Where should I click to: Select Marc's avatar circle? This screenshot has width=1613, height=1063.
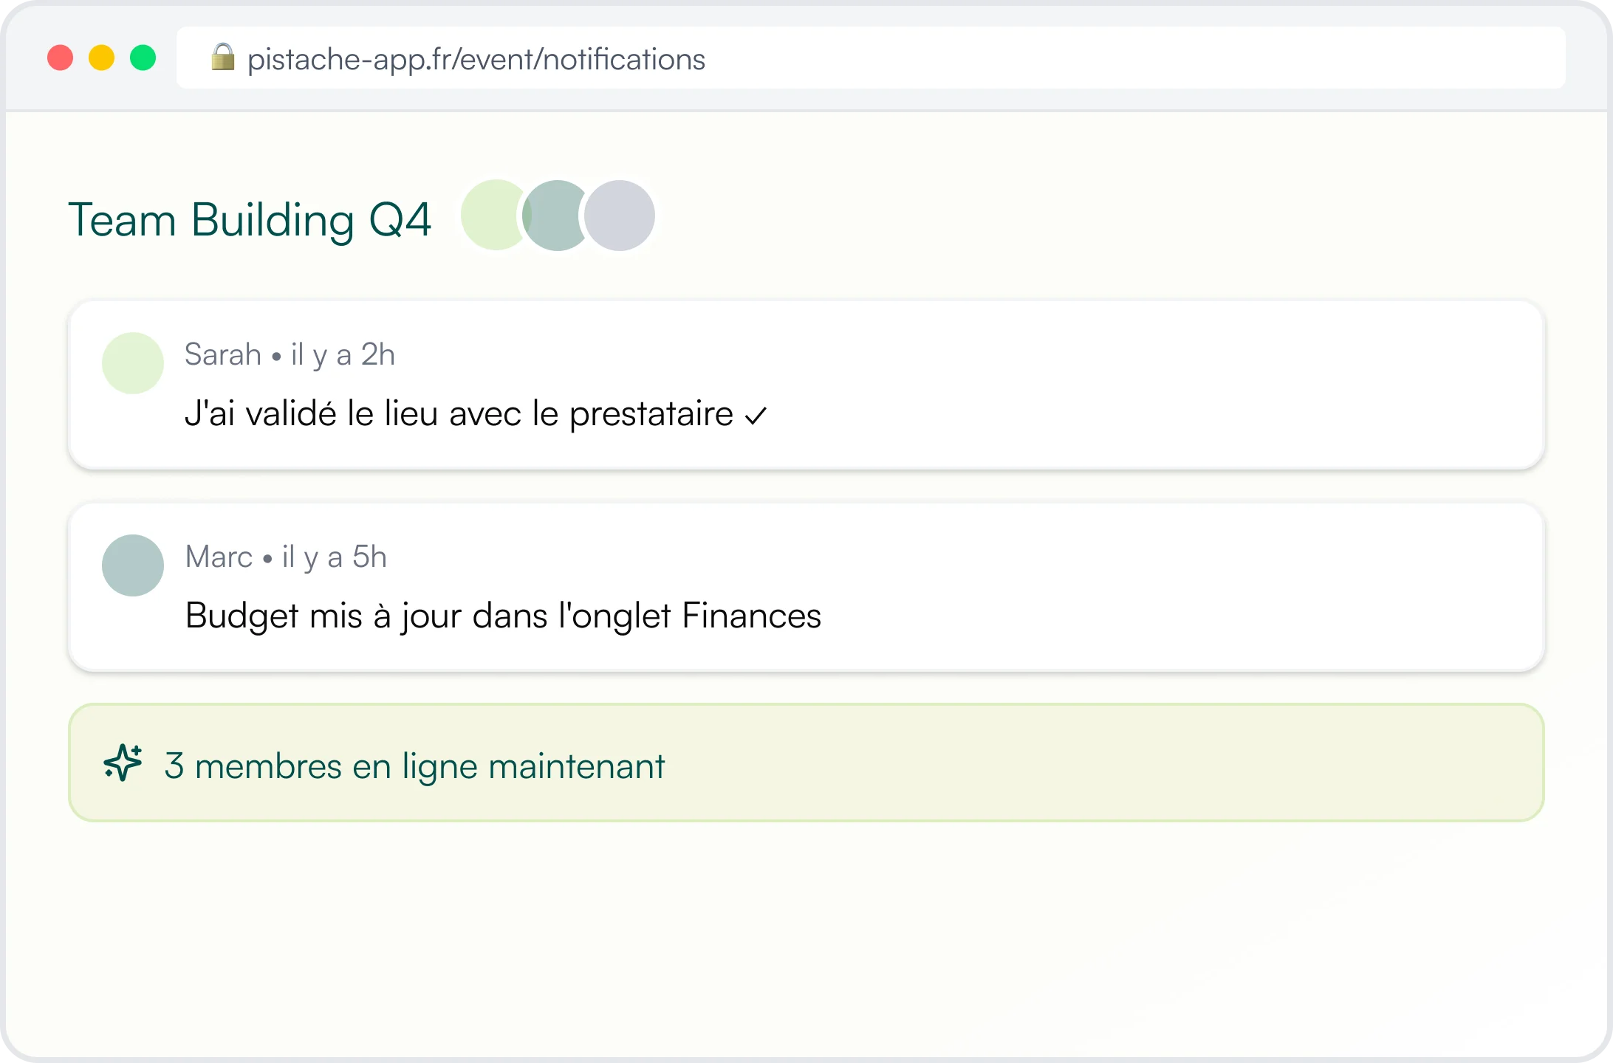pyautogui.click(x=132, y=565)
